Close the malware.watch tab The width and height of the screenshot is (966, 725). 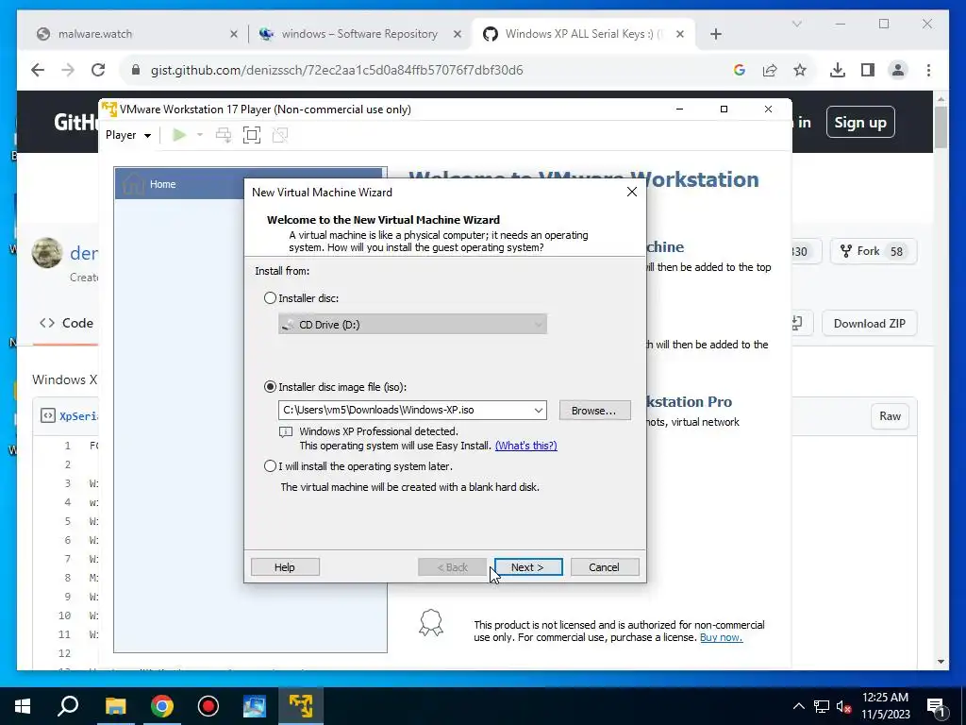coord(234,35)
